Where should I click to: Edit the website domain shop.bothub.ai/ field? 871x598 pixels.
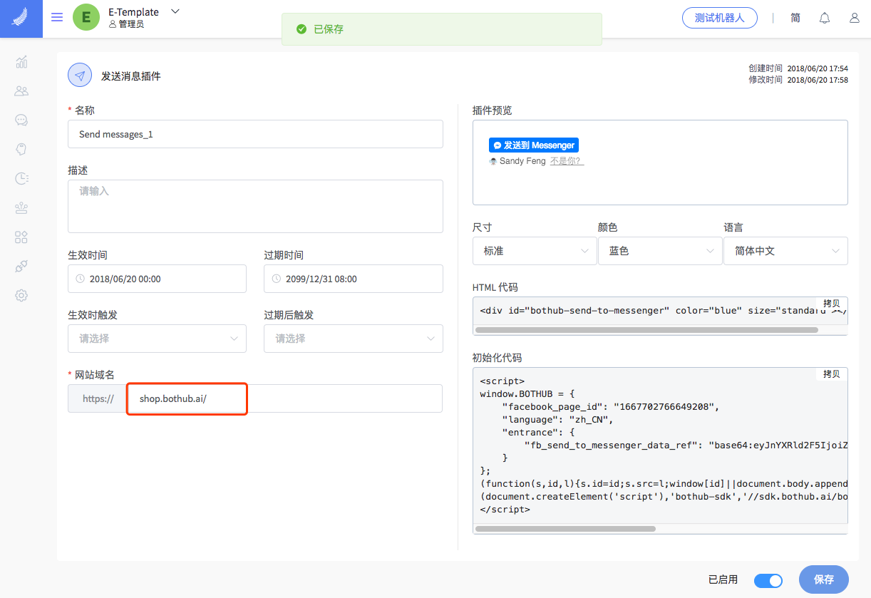[x=284, y=398]
